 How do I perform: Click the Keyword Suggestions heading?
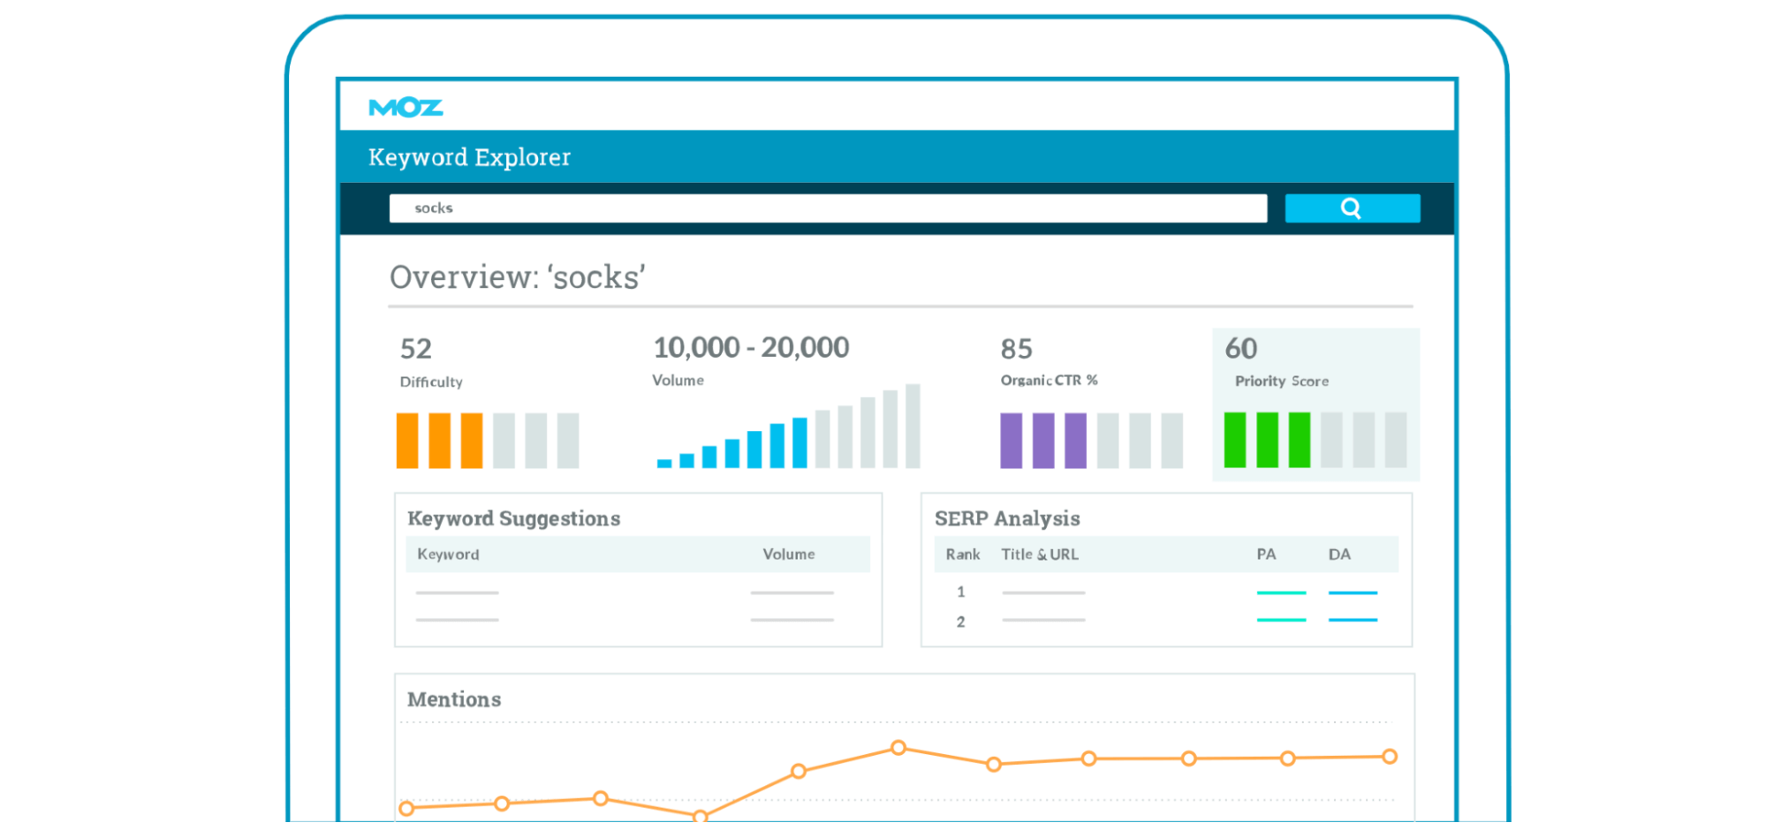pyautogui.click(x=513, y=518)
